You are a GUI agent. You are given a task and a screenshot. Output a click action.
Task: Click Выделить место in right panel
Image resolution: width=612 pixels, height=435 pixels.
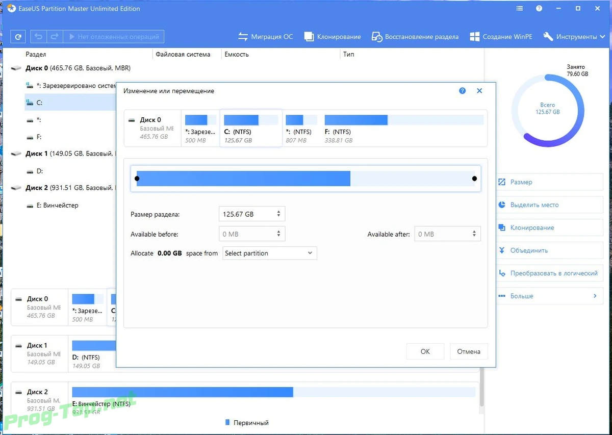point(549,205)
